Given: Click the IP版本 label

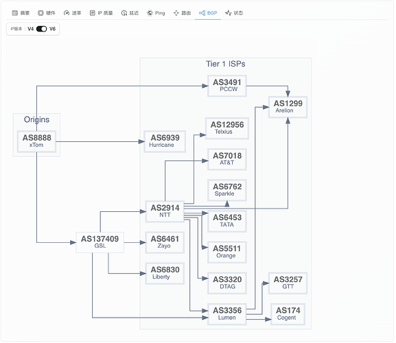Looking at the screenshot, I should (16, 29).
